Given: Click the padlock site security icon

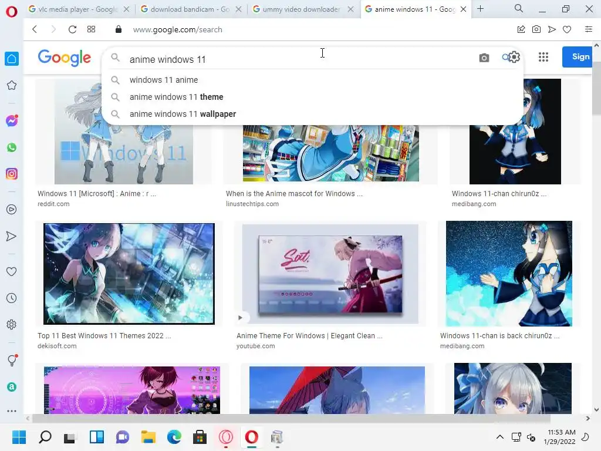Looking at the screenshot, I should pyautogui.click(x=119, y=29).
